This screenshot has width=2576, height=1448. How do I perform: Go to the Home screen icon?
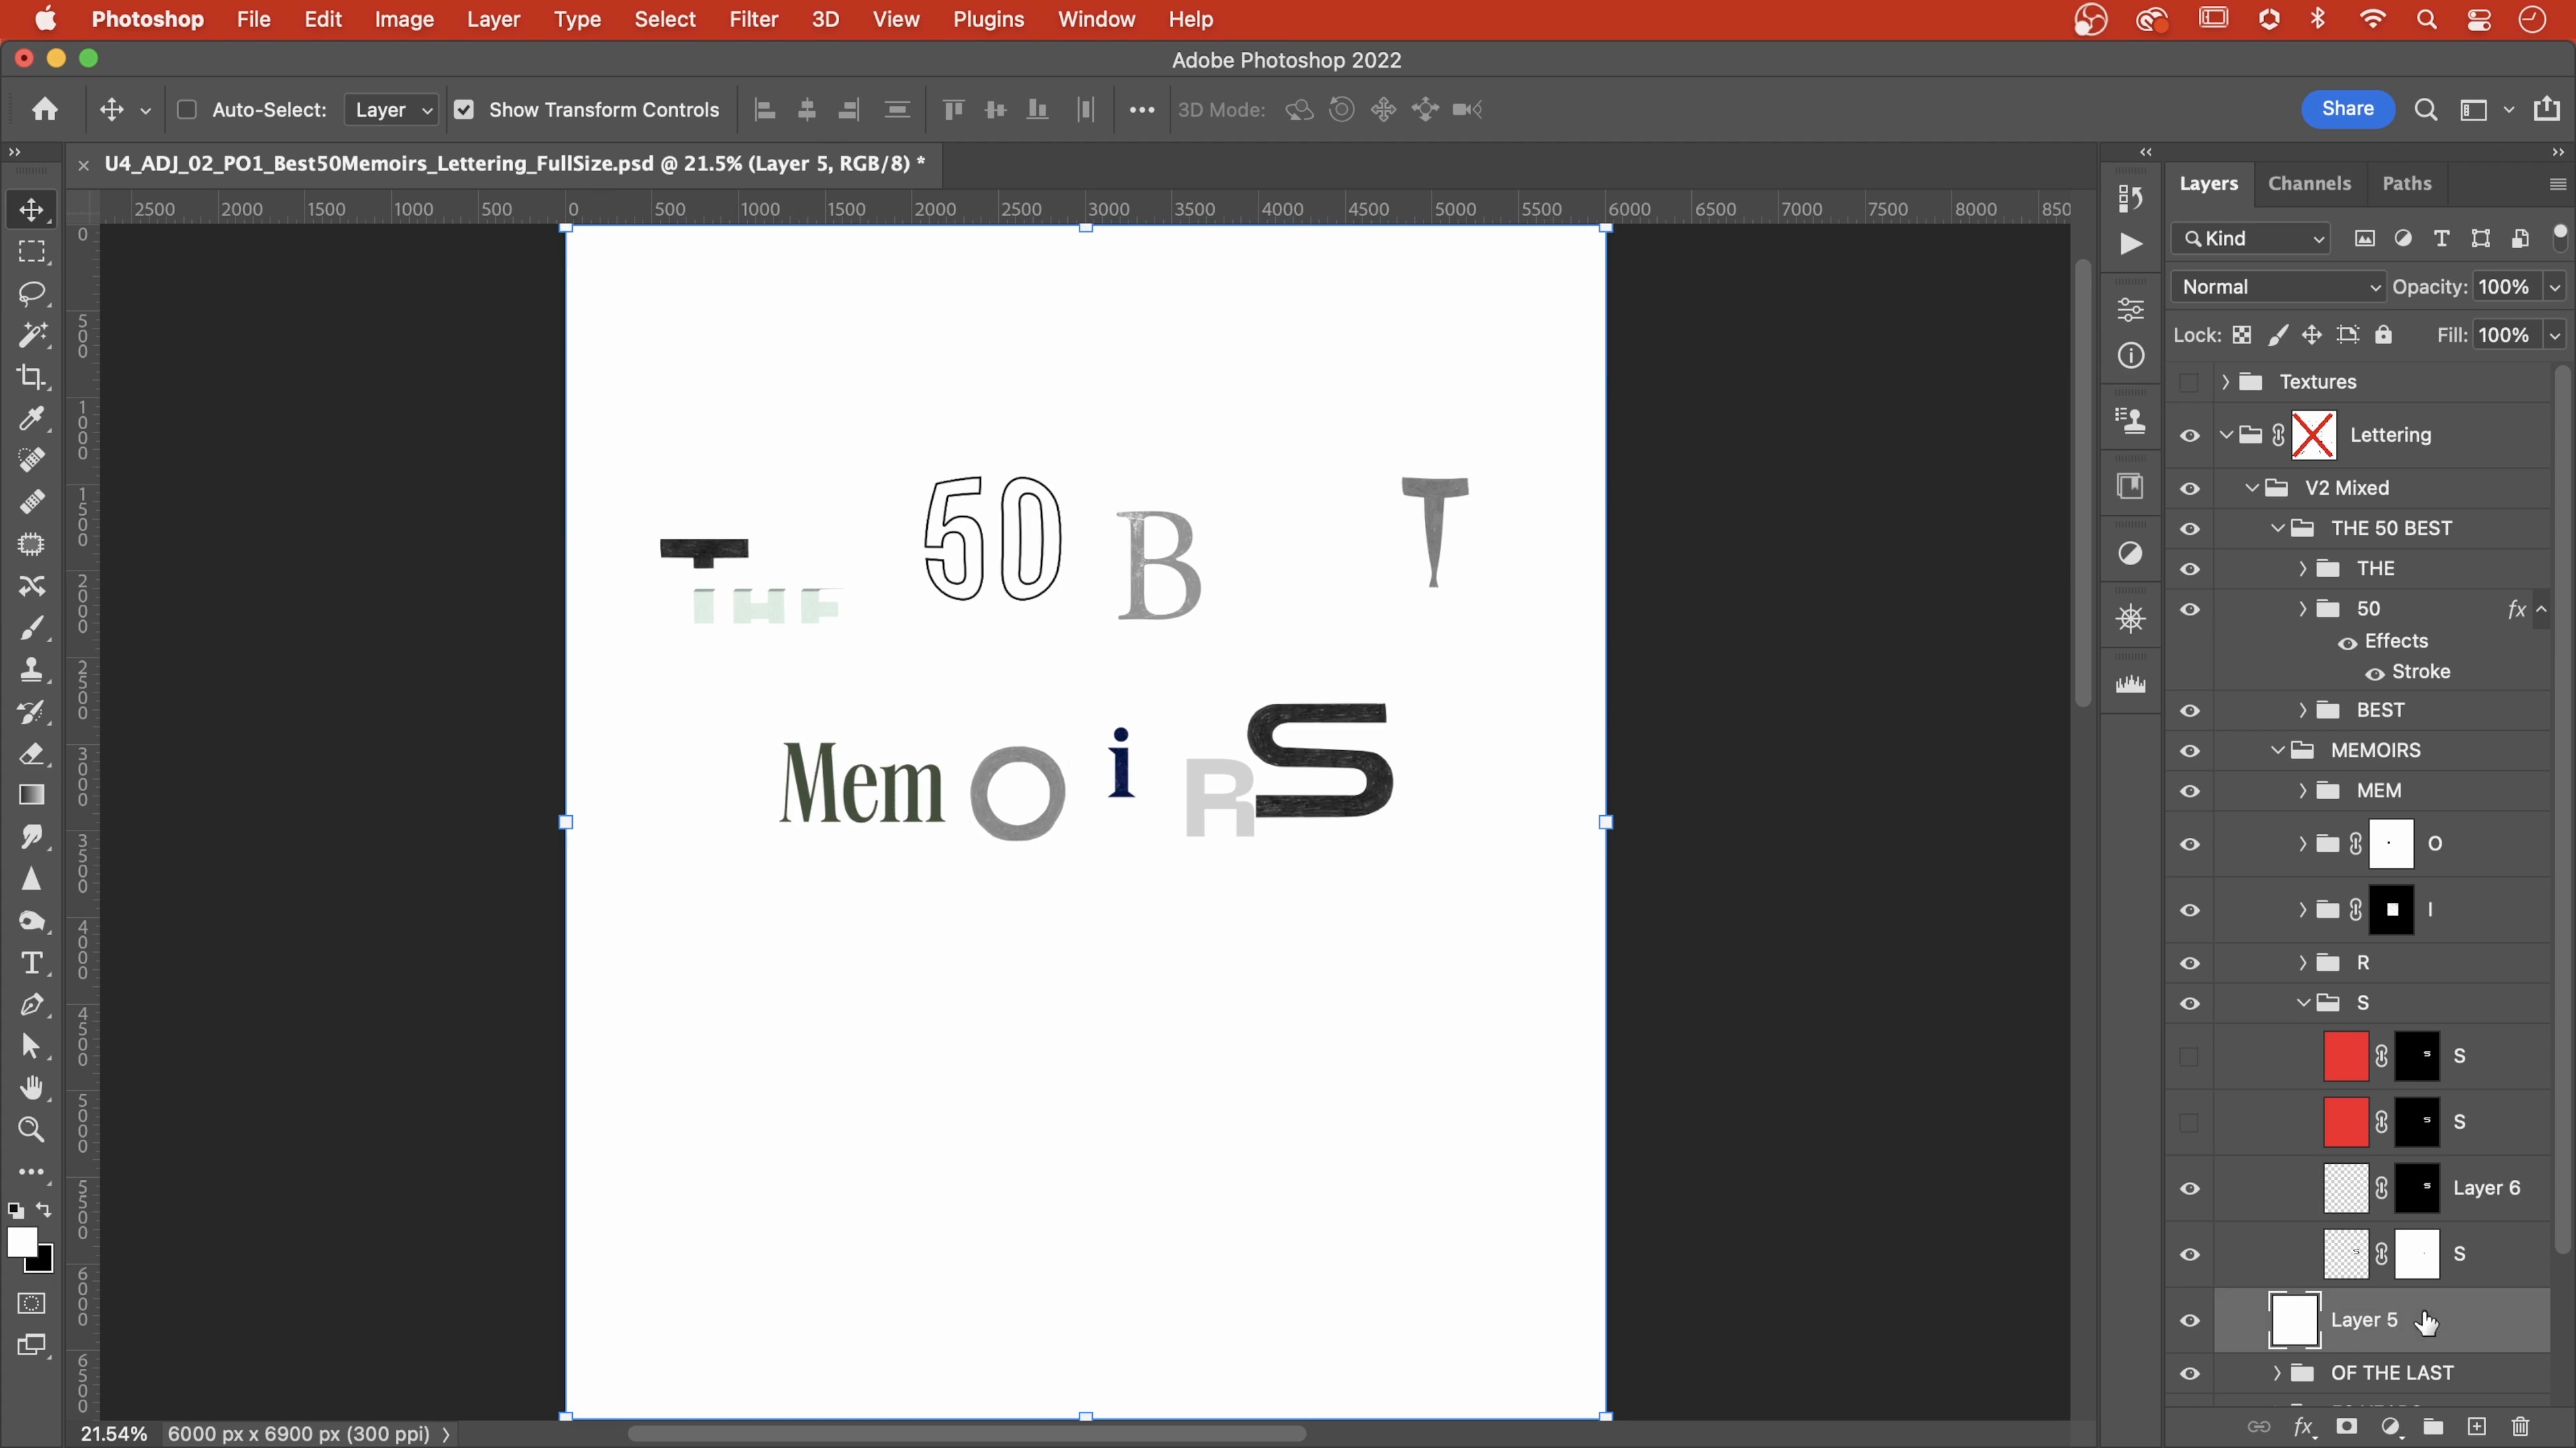[x=44, y=109]
